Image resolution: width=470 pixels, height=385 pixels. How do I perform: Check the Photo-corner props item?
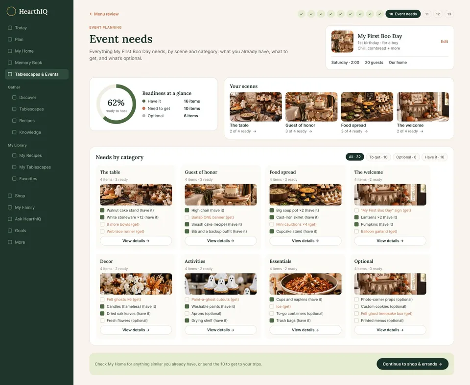[x=356, y=299]
